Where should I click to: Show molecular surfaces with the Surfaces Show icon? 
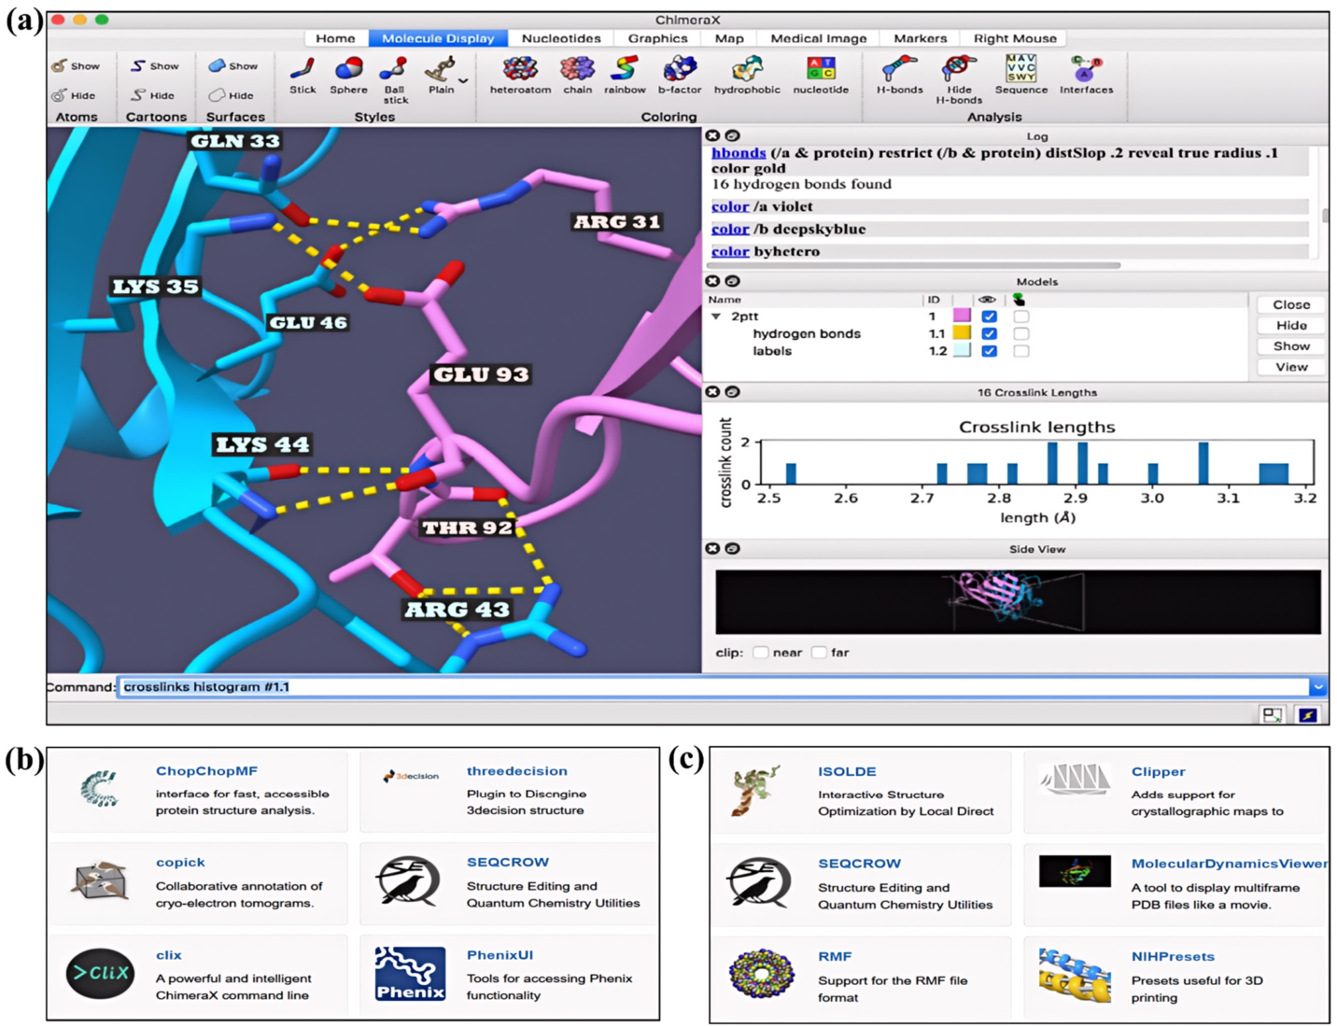(217, 66)
